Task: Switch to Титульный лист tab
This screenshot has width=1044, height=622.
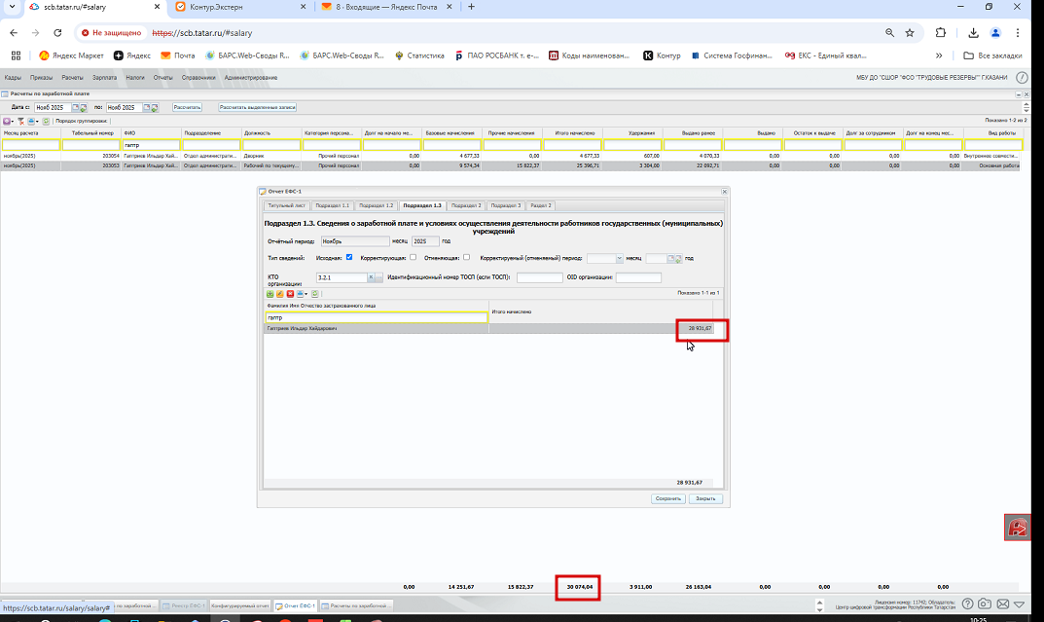Action: pos(286,205)
